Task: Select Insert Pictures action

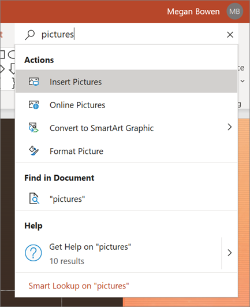Action: 126,82
